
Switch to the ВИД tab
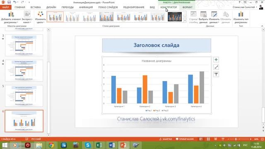pyautogui.click(x=152, y=7)
